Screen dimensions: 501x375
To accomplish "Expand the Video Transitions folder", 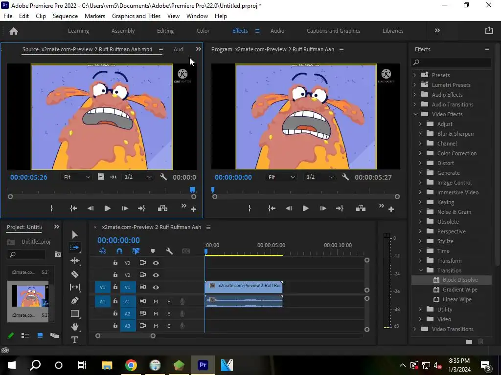I will point(415,329).
